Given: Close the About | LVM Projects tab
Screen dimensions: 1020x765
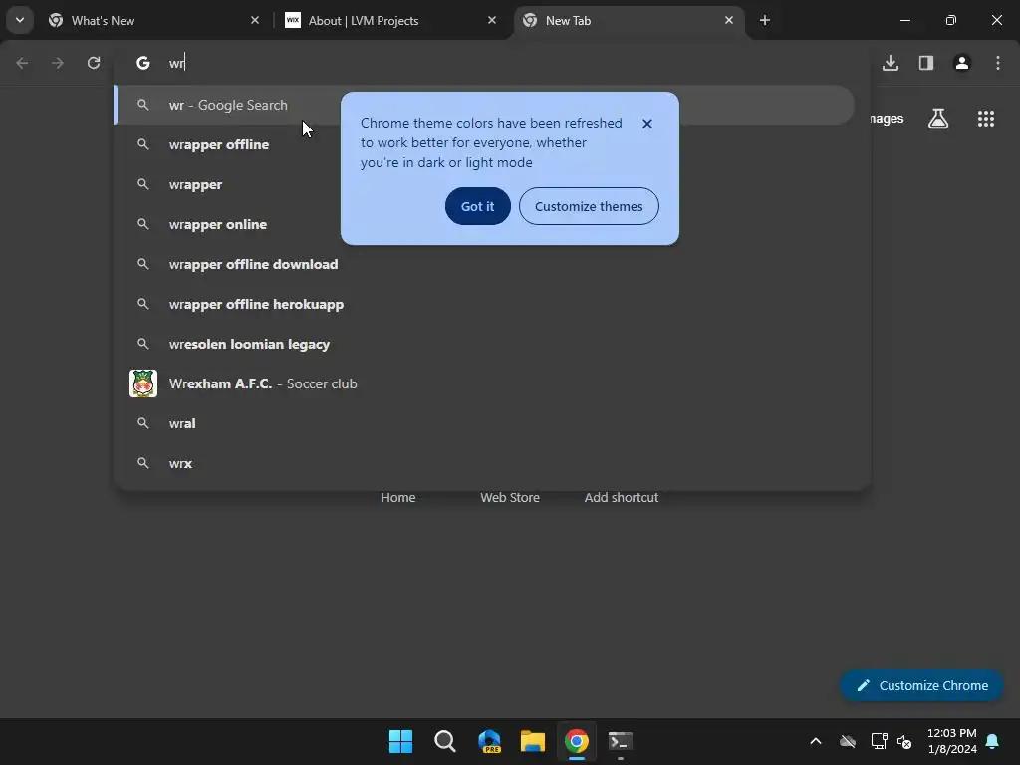Looking at the screenshot, I should [x=492, y=20].
